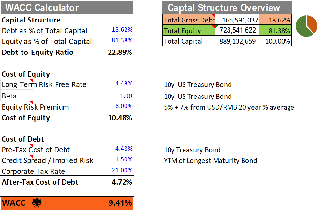
Task: Click the green highlighted Beta label cell
Action: coord(17,96)
